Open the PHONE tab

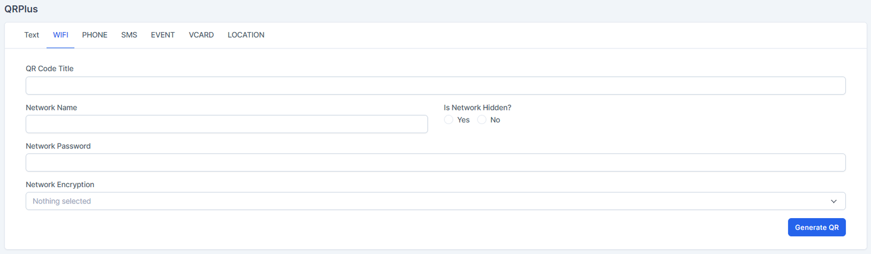pos(95,35)
